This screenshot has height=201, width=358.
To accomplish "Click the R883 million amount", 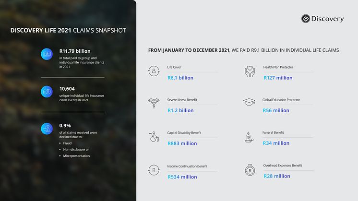I will point(182,143).
